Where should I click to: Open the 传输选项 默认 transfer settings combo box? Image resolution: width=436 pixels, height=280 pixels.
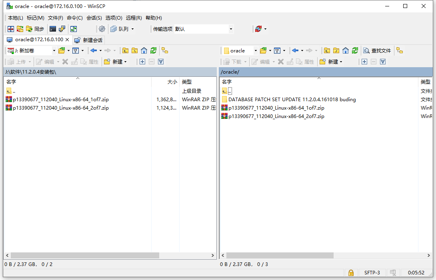coord(204,29)
